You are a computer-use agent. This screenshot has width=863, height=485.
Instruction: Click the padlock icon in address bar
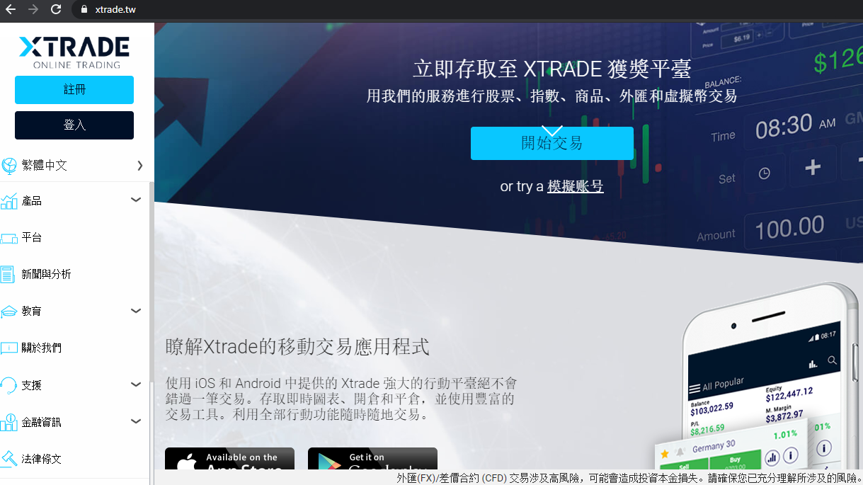pos(84,9)
